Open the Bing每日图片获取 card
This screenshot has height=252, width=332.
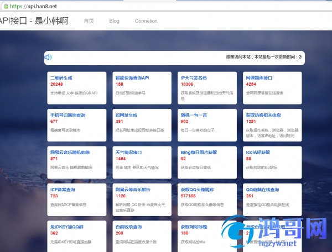207,162
